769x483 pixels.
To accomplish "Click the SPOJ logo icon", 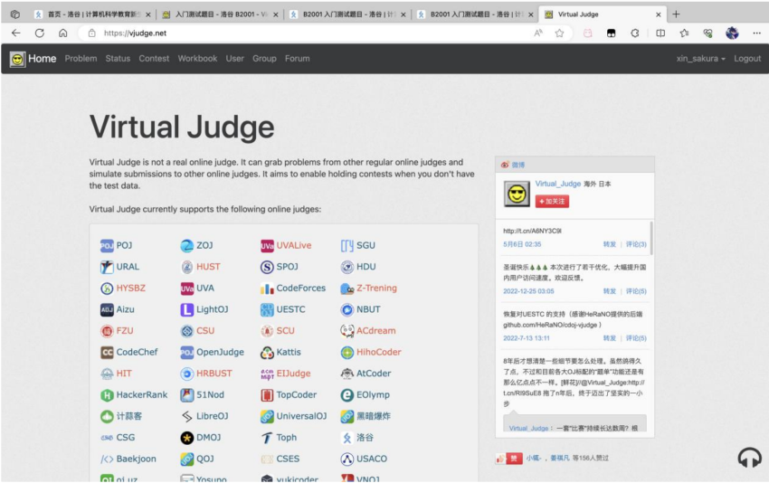I will click(267, 267).
